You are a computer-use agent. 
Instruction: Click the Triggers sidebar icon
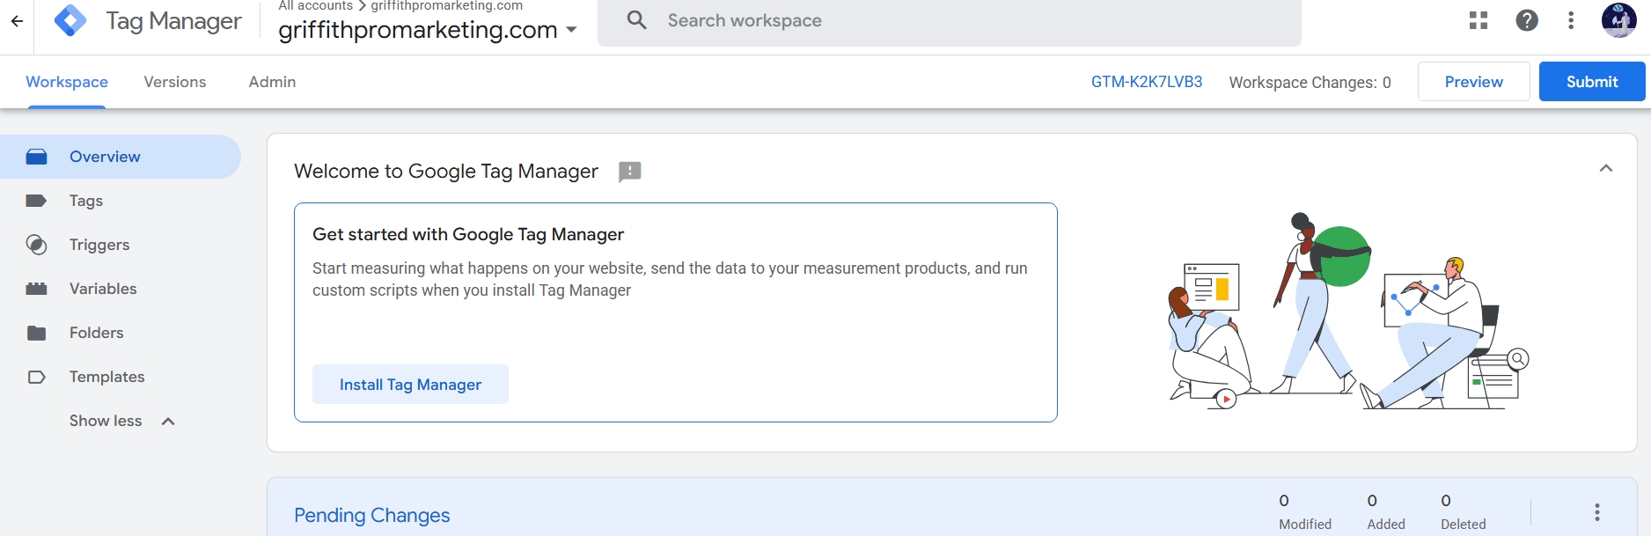pyautogui.click(x=36, y=245)
